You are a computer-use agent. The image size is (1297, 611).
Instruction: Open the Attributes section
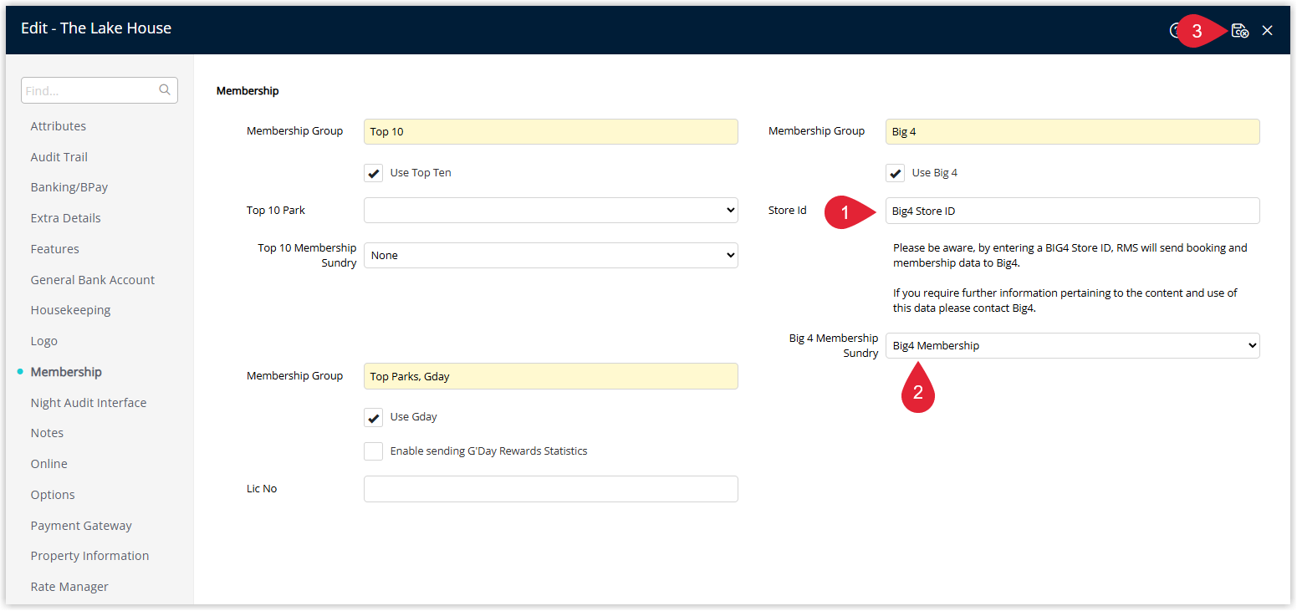tap(59, 126)
